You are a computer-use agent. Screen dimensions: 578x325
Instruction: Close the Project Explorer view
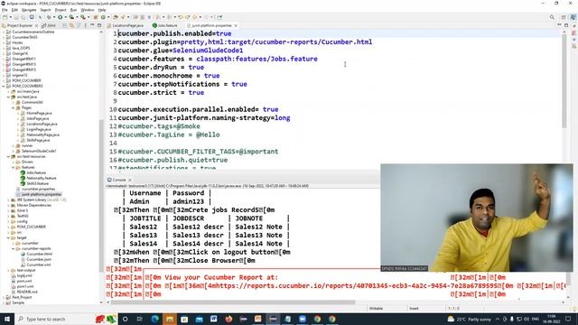pos(36,25)
